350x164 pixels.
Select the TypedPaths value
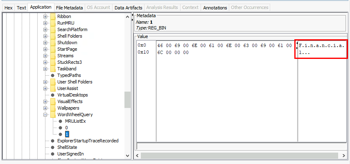[x=69, y=75]
